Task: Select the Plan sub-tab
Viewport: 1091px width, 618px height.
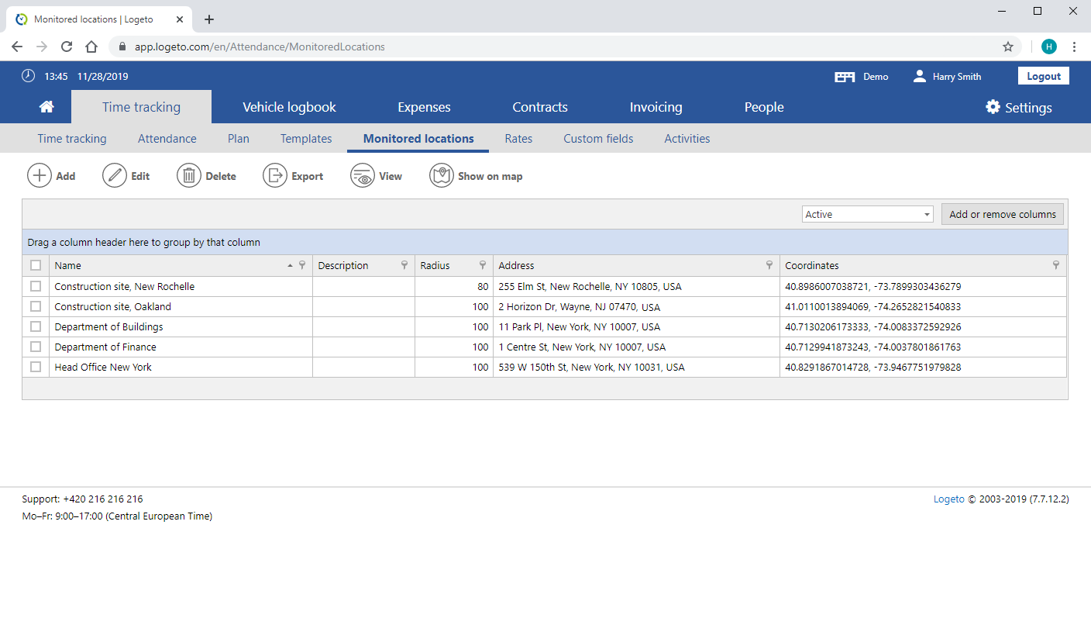Action: coord(239,139)
